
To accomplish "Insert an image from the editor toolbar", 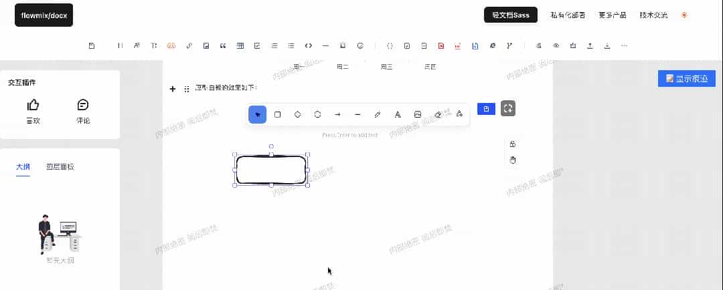I will 207,45.
